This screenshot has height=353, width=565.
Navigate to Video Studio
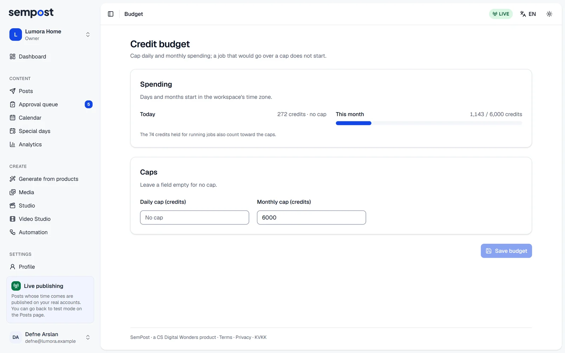[x=50, y=219]
